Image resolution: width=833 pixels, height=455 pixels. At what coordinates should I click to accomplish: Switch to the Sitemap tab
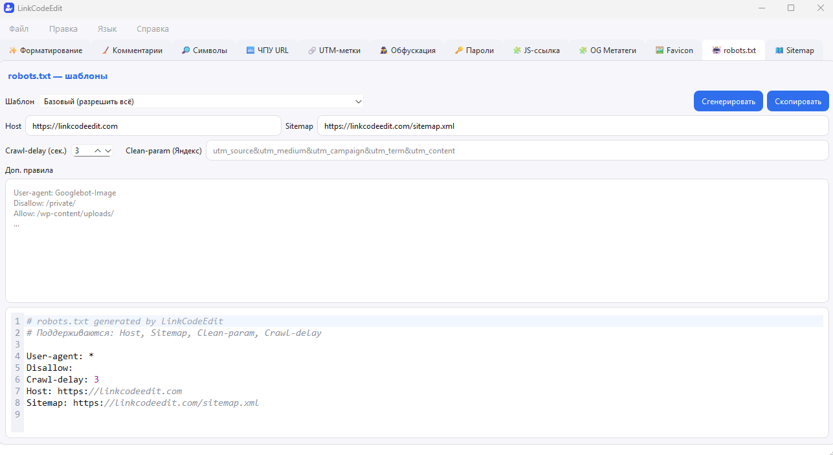(795, 50)
